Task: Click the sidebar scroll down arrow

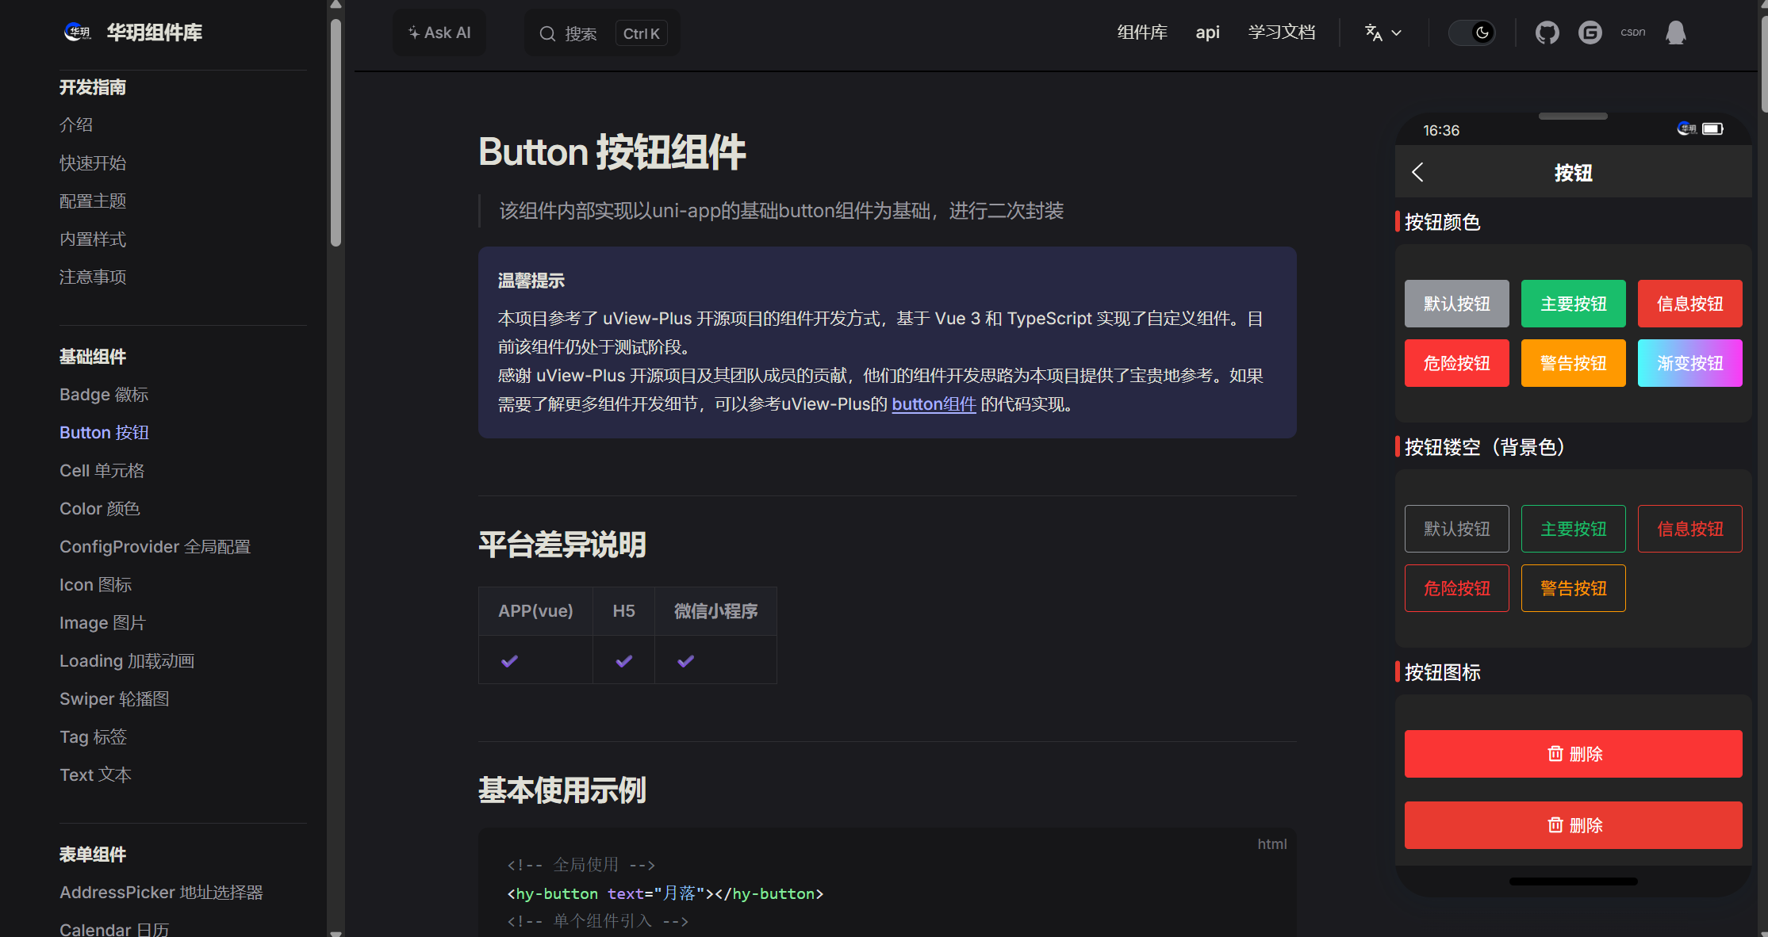Action: pos(336,932)
